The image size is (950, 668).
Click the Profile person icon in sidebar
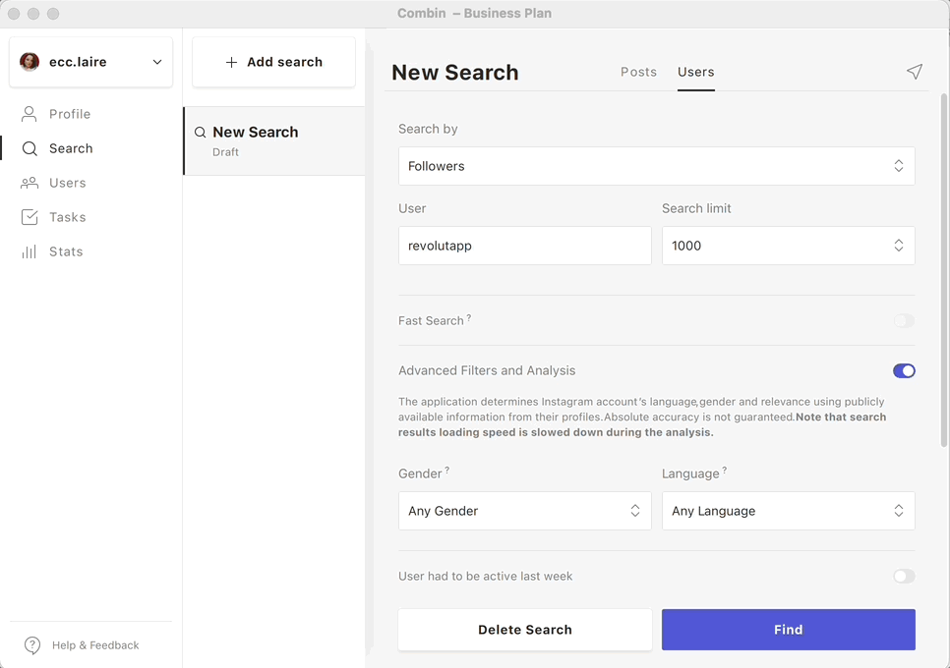[x=30, y=114]
